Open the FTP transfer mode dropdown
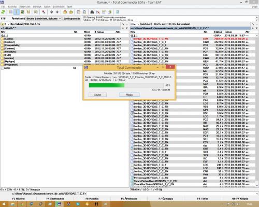This screenshot has height=207, width=259. click(44, 19)
